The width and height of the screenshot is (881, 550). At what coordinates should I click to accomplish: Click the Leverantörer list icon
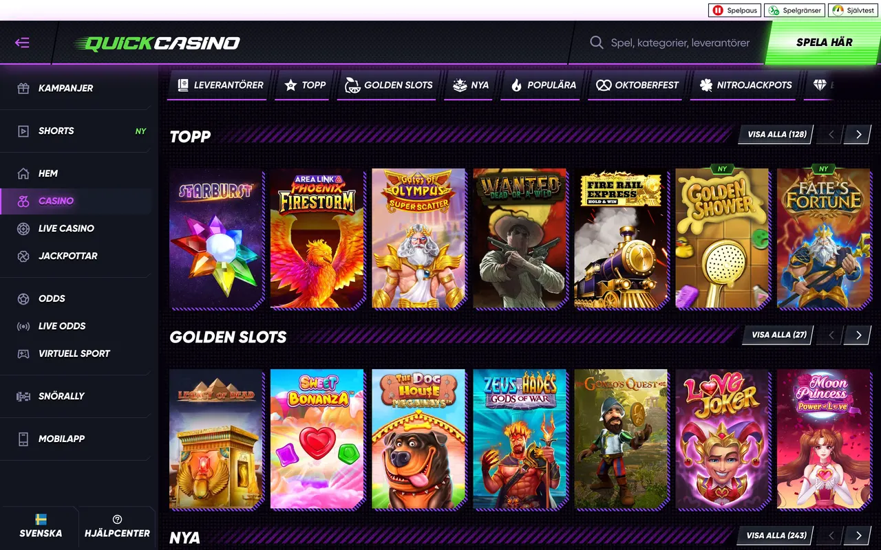click(x=183, y=85)
